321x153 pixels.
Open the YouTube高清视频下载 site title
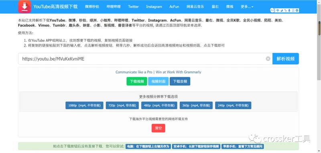(x=55, y=6)
